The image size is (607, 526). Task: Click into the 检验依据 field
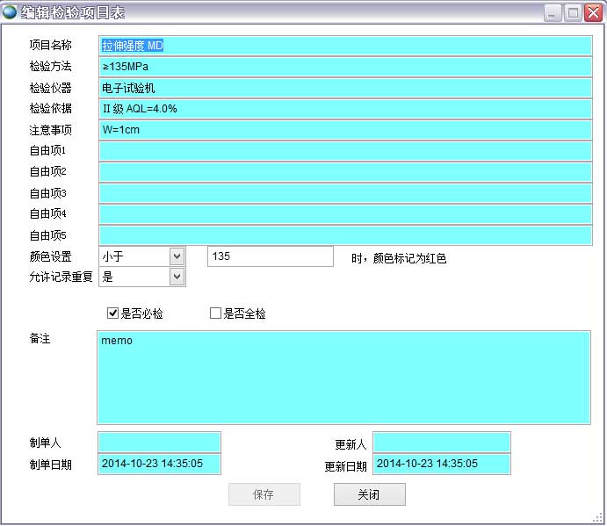click(344, 109)
